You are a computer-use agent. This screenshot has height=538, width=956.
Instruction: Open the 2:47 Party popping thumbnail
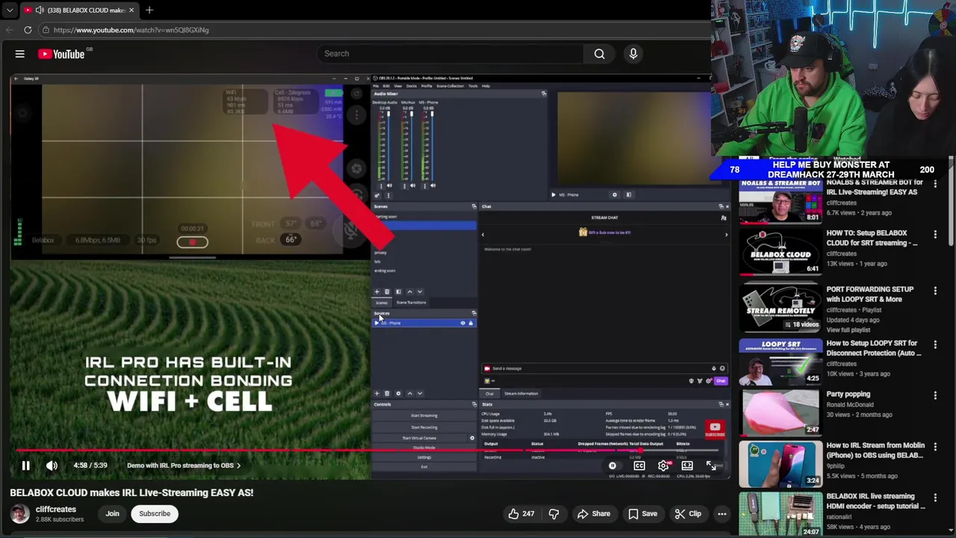tap(780, 412)
